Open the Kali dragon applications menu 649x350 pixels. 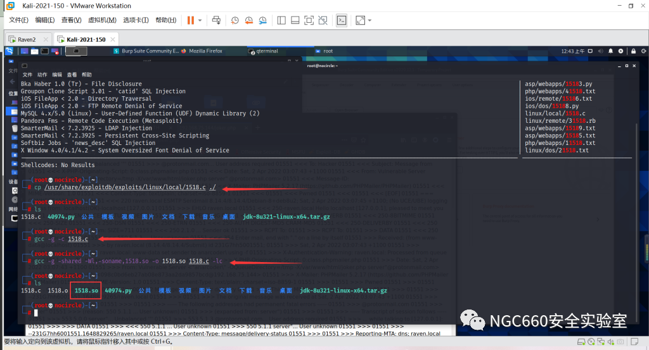[x=10, y=51]
